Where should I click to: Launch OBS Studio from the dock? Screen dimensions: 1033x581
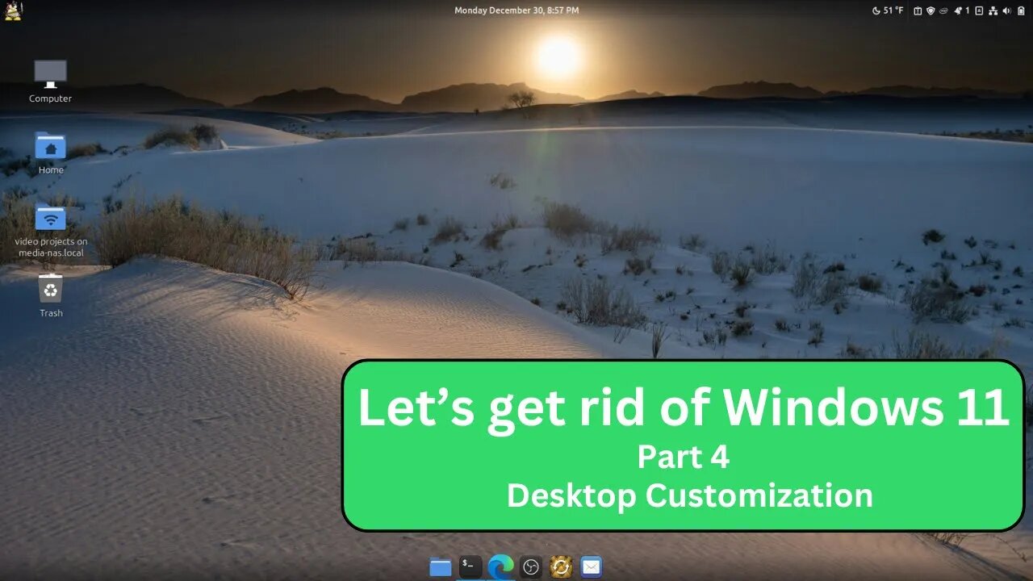coord(530,567)
